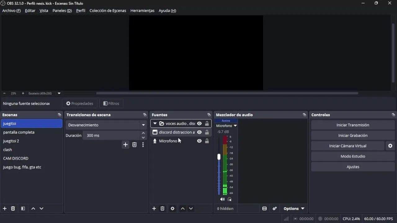Open the Microfono channel dropdown arrow in mixer
The width and height of the screenshot is (397, 223).
click(235, 126)
